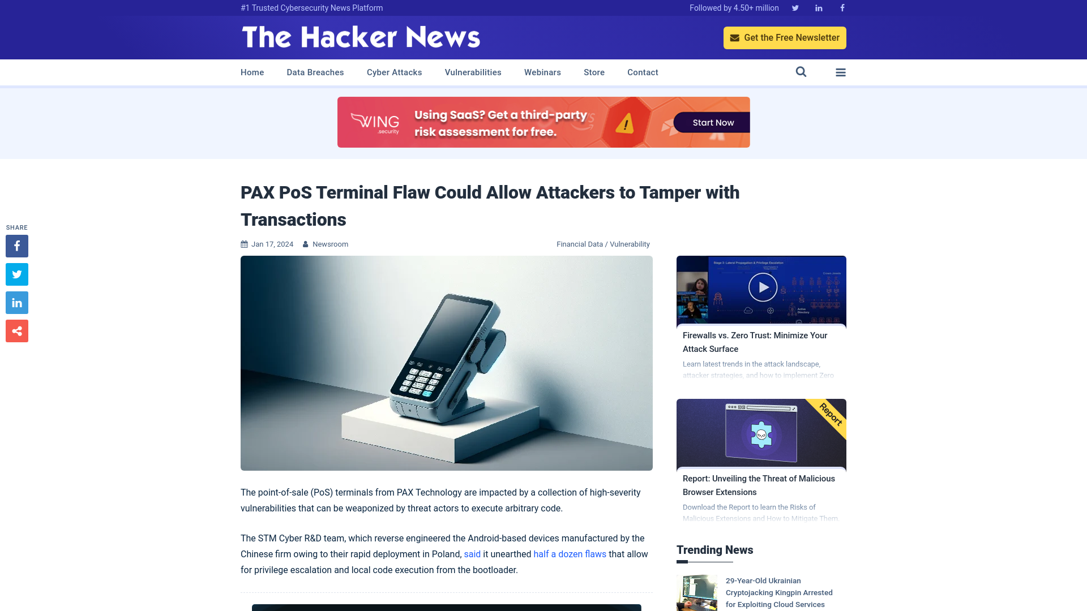Click the Facebook social icon in header
Viewport: 1087px width, 611px height.
pos(841,7)
